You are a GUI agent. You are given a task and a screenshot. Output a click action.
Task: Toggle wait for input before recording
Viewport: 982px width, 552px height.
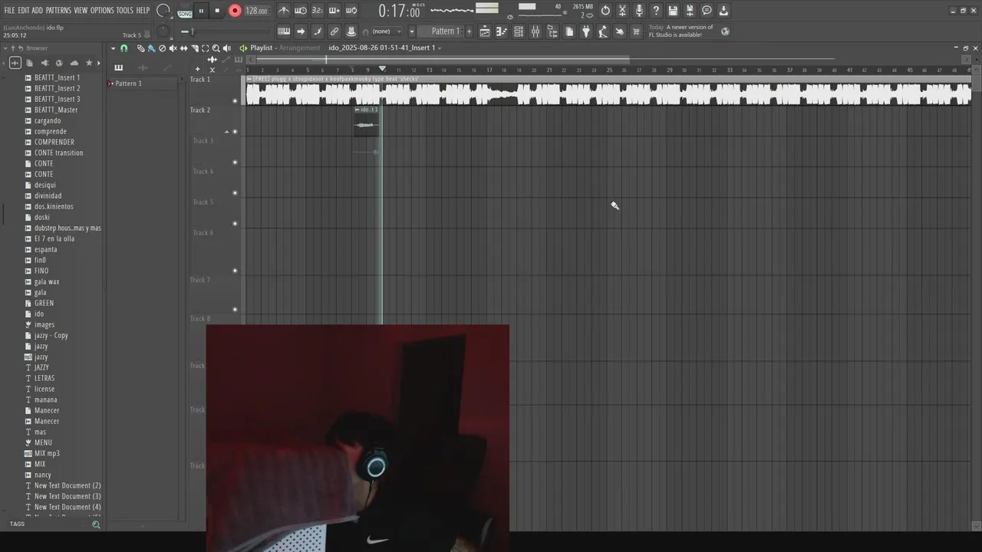tap(301, 11)
